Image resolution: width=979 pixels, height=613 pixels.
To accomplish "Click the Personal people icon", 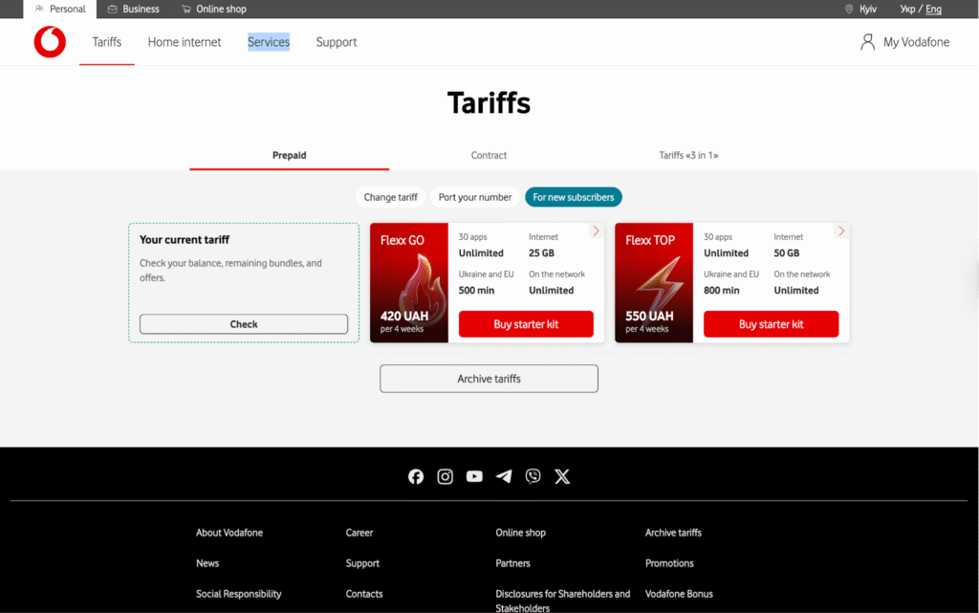I will 39,9.
